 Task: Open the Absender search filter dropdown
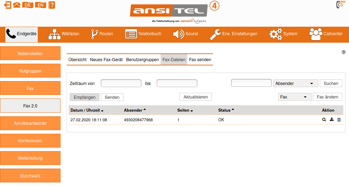295,83
